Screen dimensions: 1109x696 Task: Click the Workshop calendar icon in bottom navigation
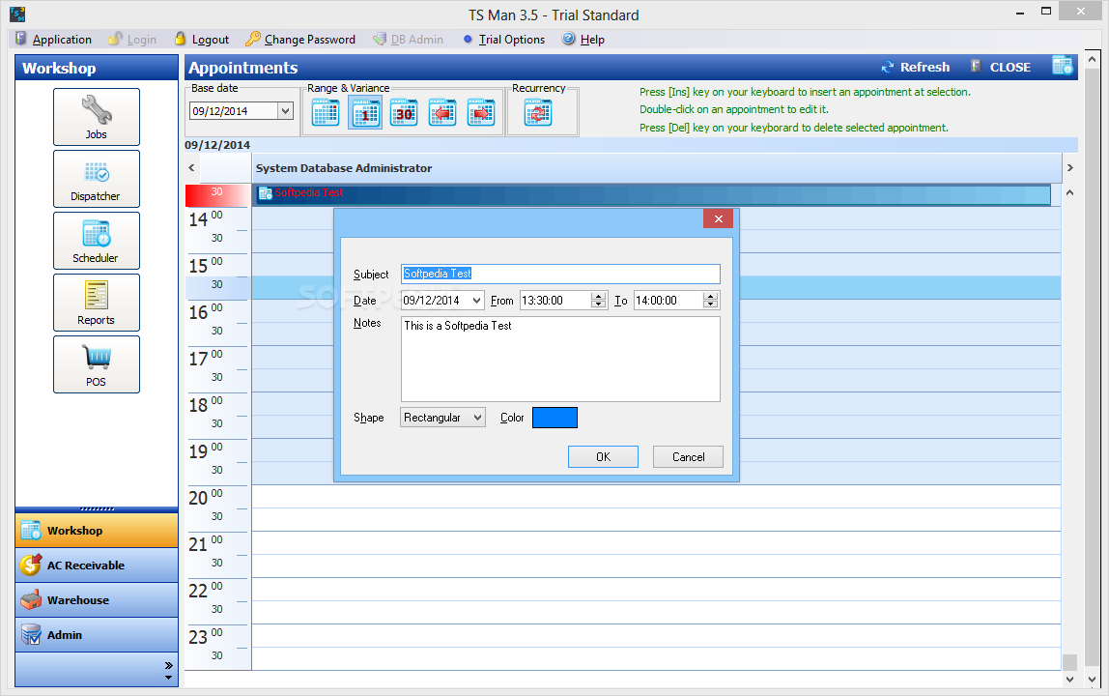coord(31,531)
